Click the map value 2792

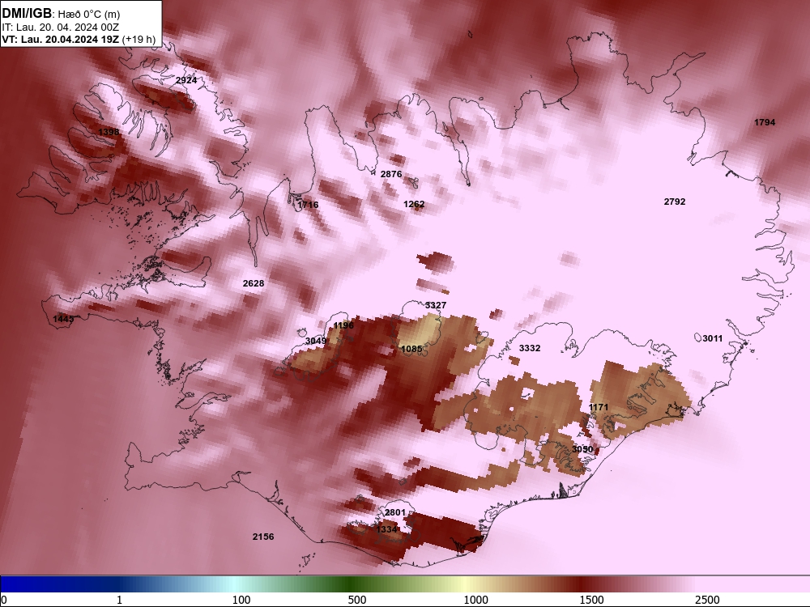675,202
